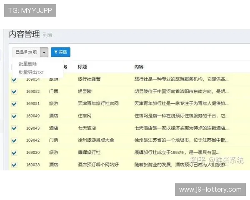Choose 批量导出TXT from the dropdown menu

coord(31,72)
